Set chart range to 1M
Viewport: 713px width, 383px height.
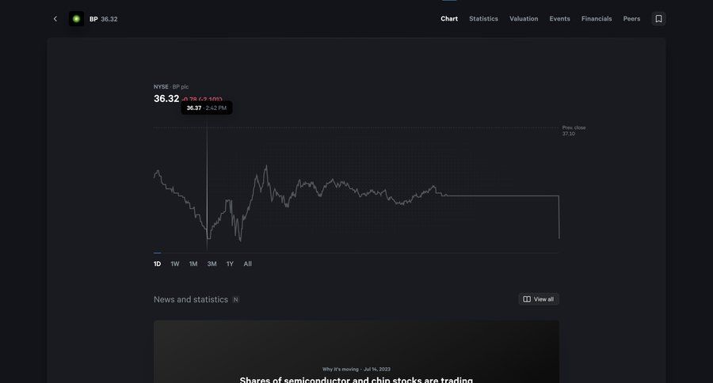pyautogui.click(x=193, y=264)
